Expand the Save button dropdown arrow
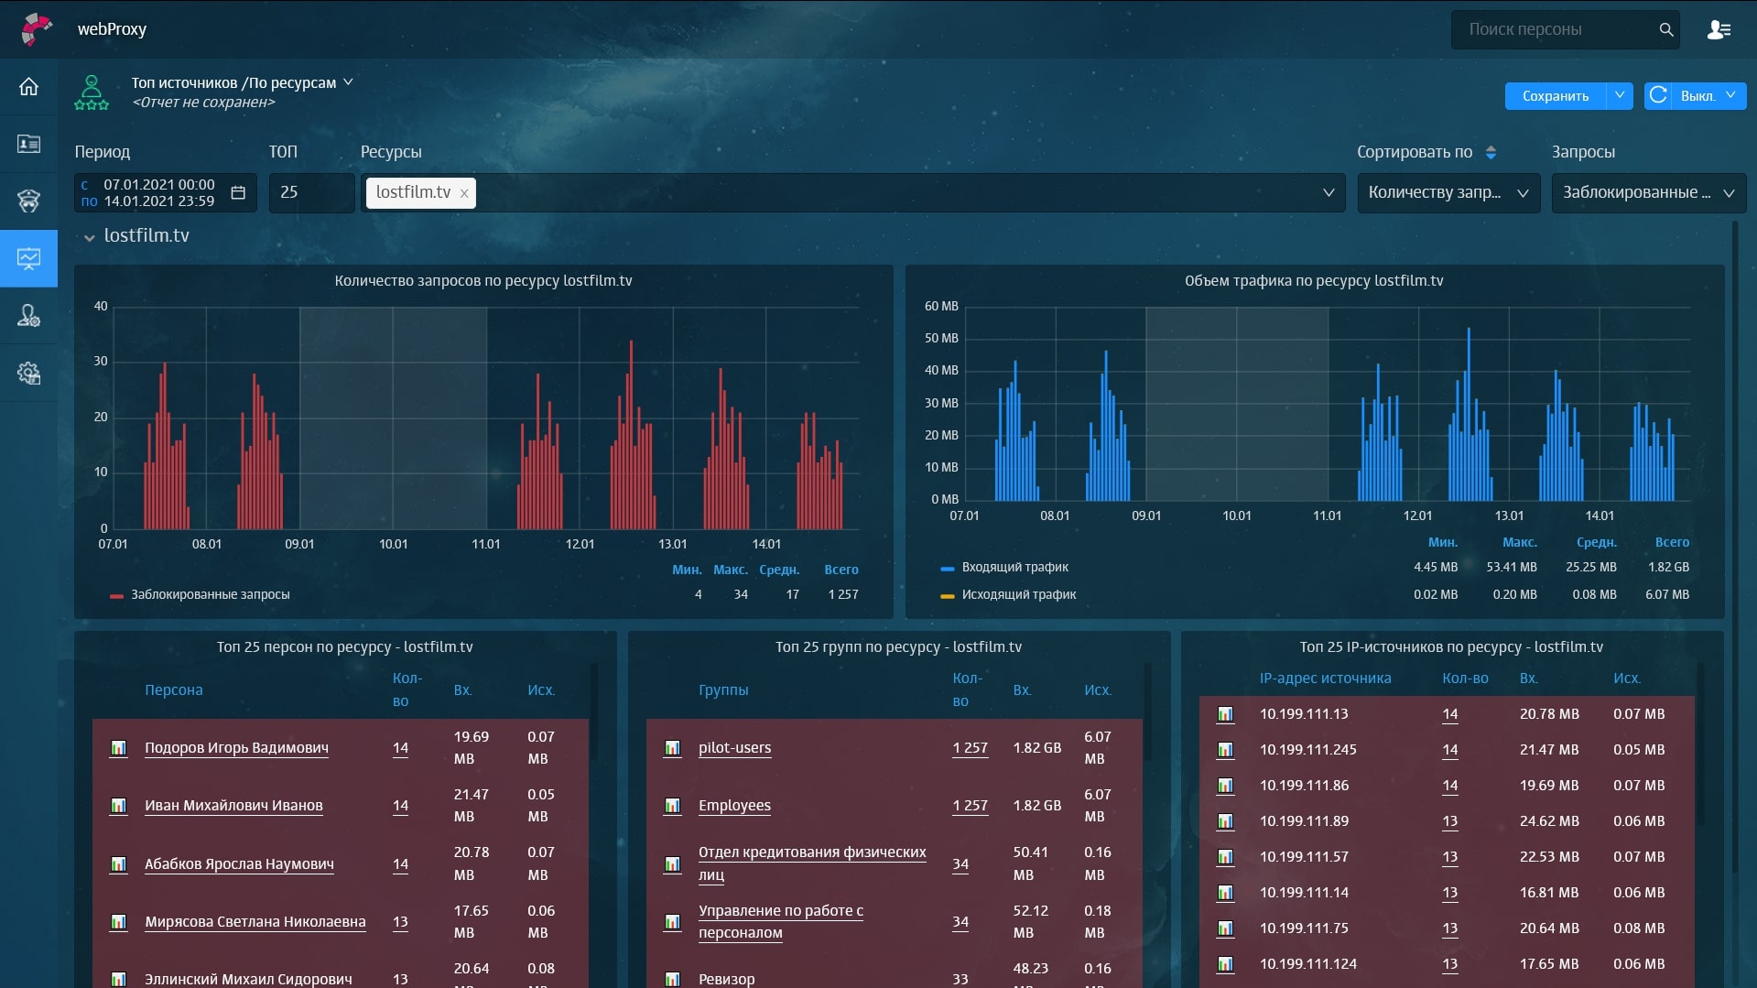1757x988 pixels. coord(1619,95)
